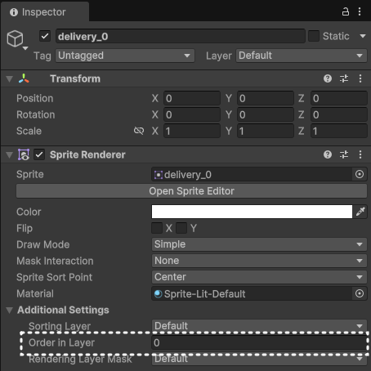Enable Flip Y checkbox
Viewport: 371px width, 371px height.
(181, 228)
